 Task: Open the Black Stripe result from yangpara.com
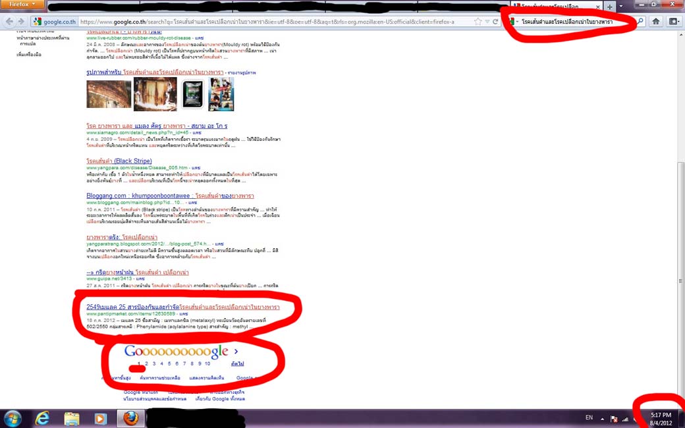pyautogui.click(x=119, y=161)
